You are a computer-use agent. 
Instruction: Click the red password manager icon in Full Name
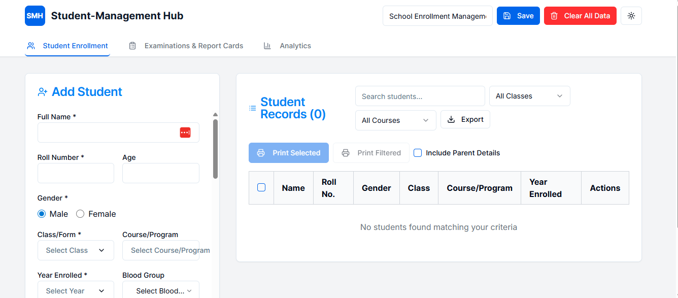click(x=185, y=133)
